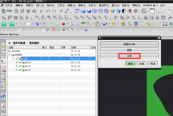Click the Delete X icon

(41, 11)
